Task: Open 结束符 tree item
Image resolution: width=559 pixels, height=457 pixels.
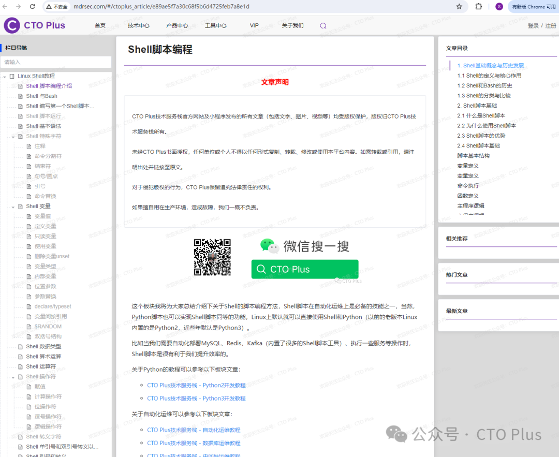Action: coord(42,166)
